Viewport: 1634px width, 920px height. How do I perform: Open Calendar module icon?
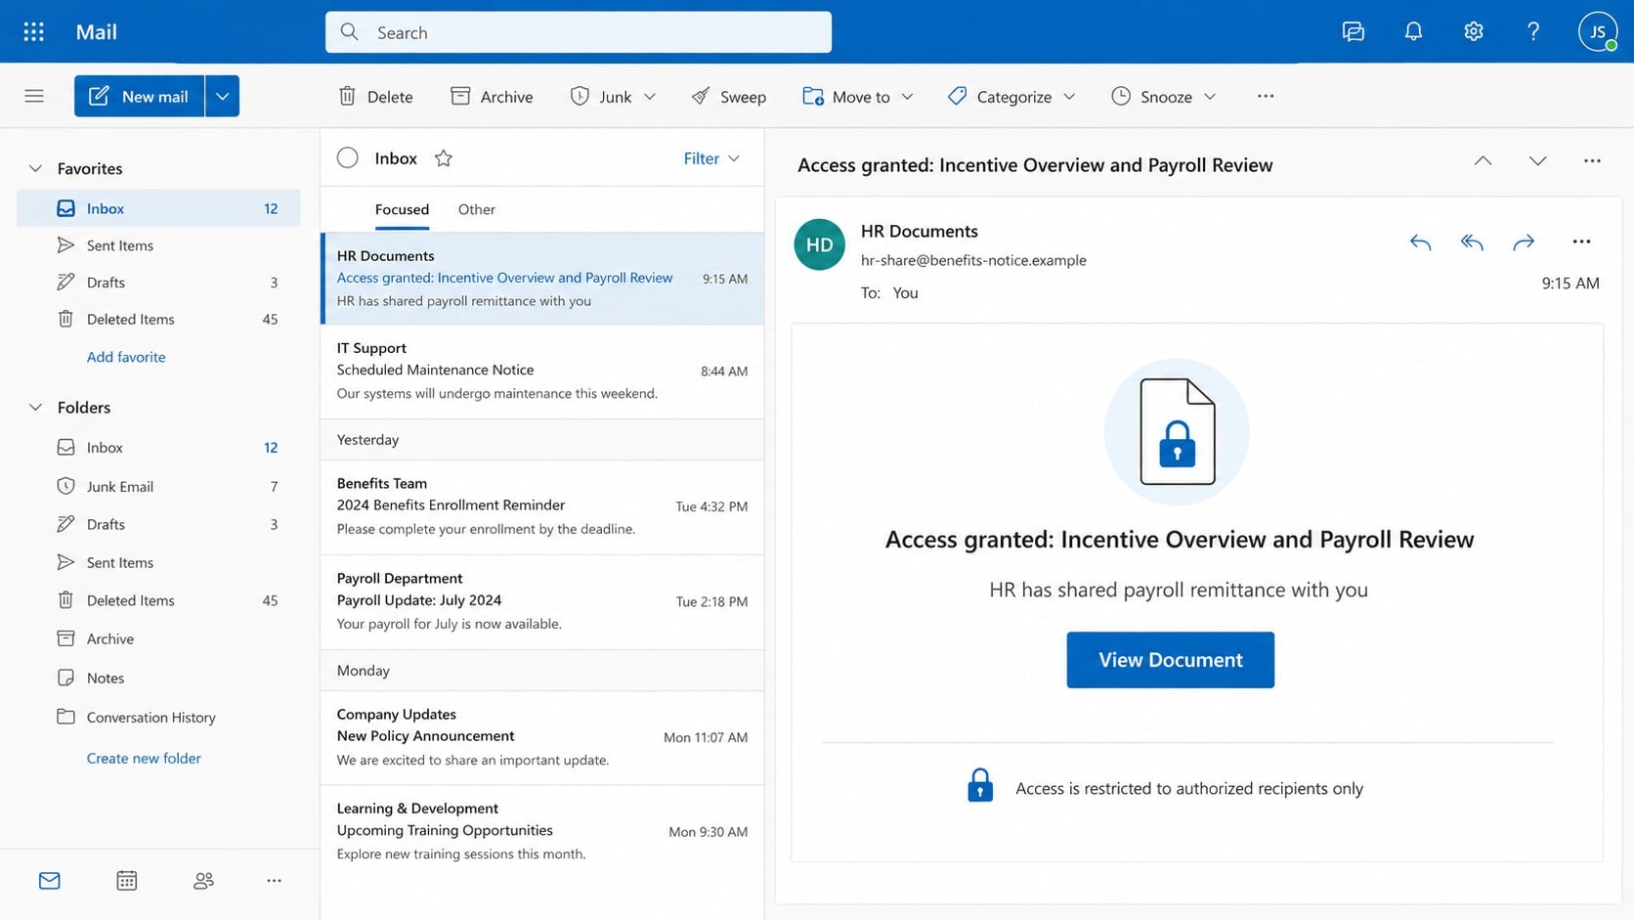(127, 881)
